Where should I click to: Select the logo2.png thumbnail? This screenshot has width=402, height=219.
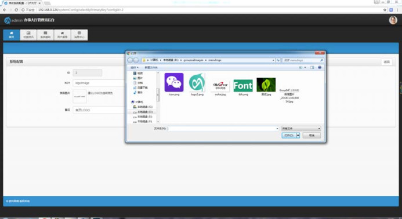pyautogui.click(x=197, y=82)
